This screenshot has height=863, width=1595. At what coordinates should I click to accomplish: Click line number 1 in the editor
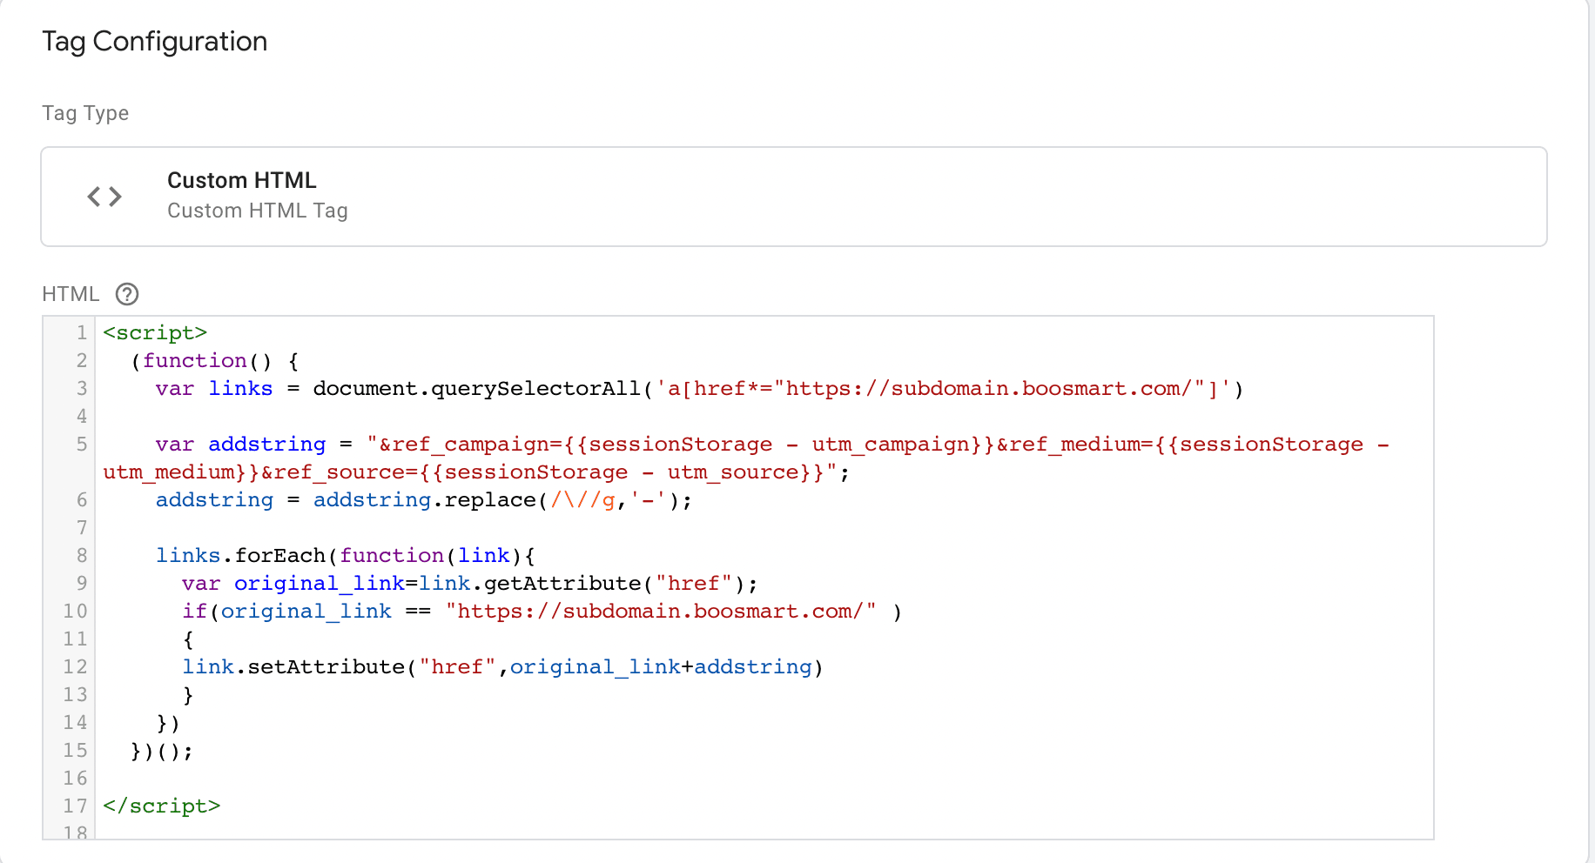(x=80, y=332)
